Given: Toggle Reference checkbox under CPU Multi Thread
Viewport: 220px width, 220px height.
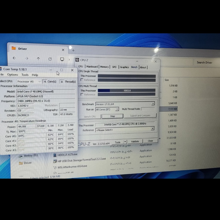Looking at the screenshot, I should [x=82, y=94].
